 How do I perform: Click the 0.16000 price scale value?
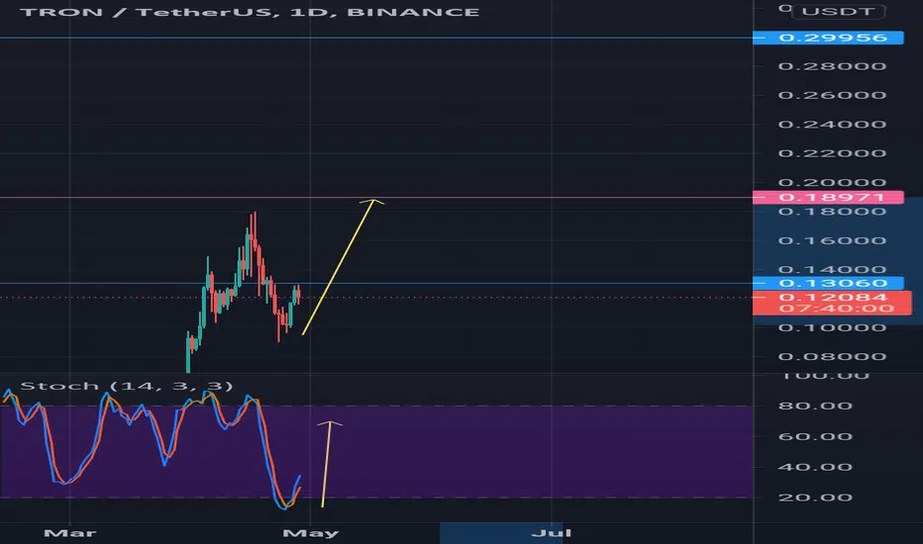point(832,240)
